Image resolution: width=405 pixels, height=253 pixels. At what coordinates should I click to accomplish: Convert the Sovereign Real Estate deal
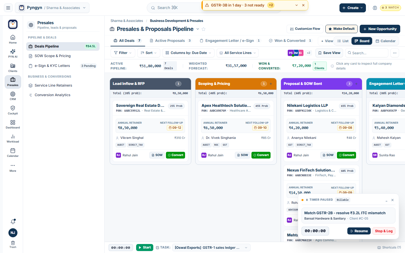(175, 155)
